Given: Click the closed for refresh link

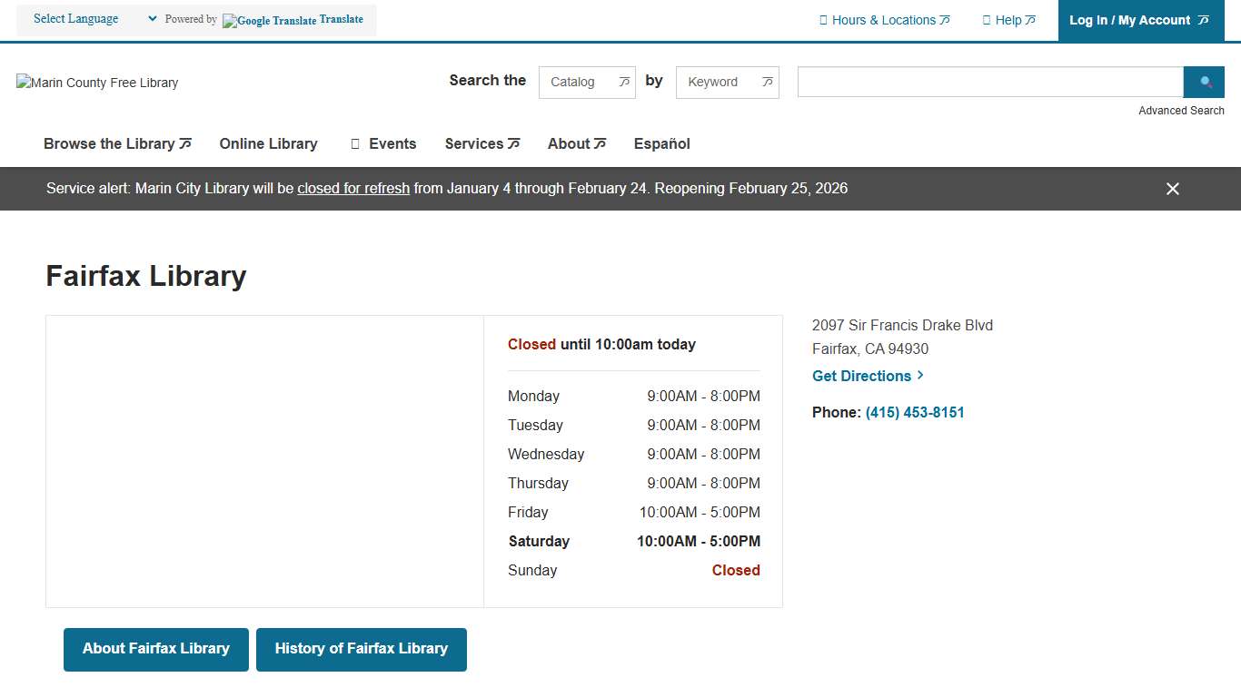Looking at the screenshot, I should [353, 188].
